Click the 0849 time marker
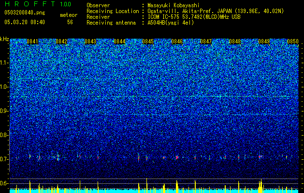Screen dimensions: 304x193 (x=264, y=41)
